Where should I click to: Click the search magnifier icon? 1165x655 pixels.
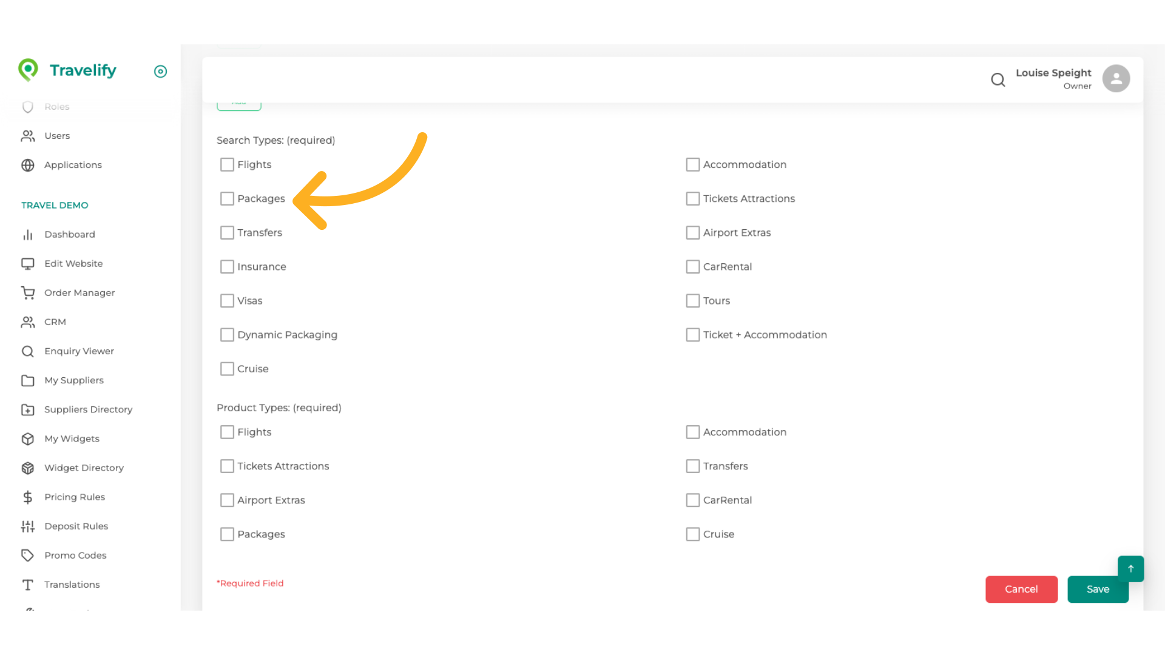pyautogui.click(x=998, y=79)
